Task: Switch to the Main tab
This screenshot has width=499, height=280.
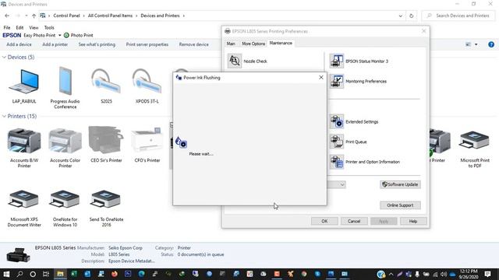Action: 231,44
